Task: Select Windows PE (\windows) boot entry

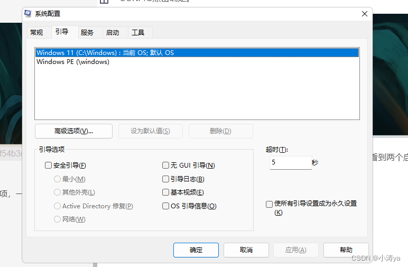Action: (197, 62)
